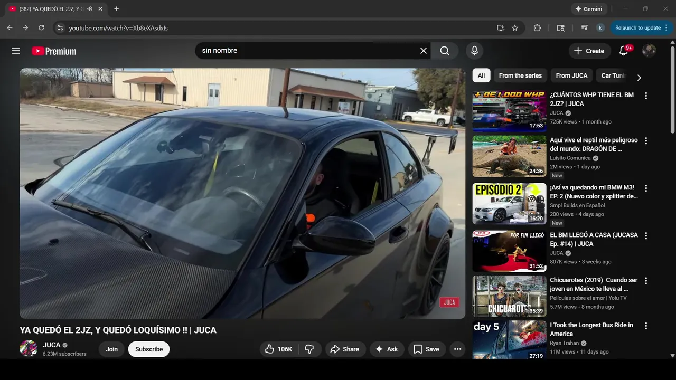Open a new browser tab
The image size is (676, 380).
[116, 9]
